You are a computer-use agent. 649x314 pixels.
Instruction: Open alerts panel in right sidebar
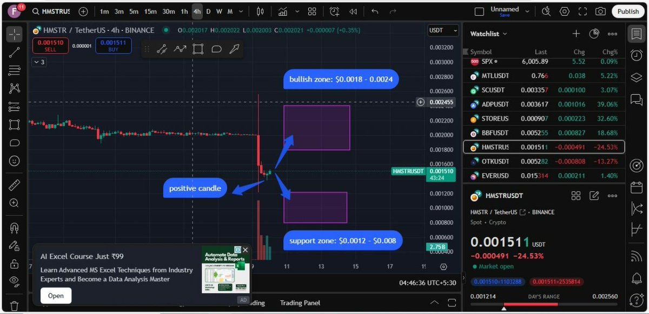click(x=636, y=55)
